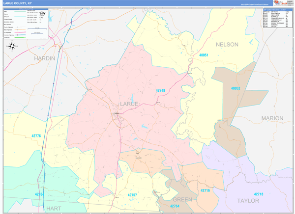Select the TAYLOR county name label
The height and width of the screenshot is (214, 295).
pos(248,201)
